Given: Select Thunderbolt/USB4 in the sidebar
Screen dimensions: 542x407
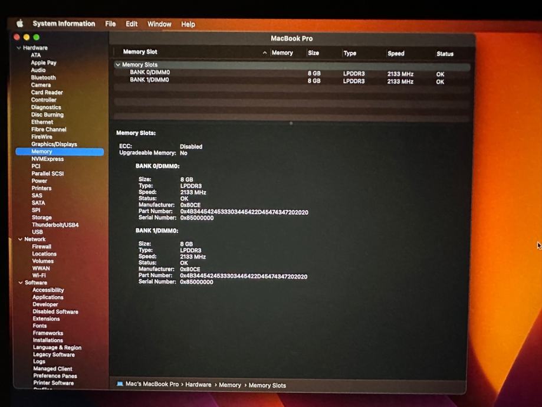Looking at the screenshot, I should (55, 225).
